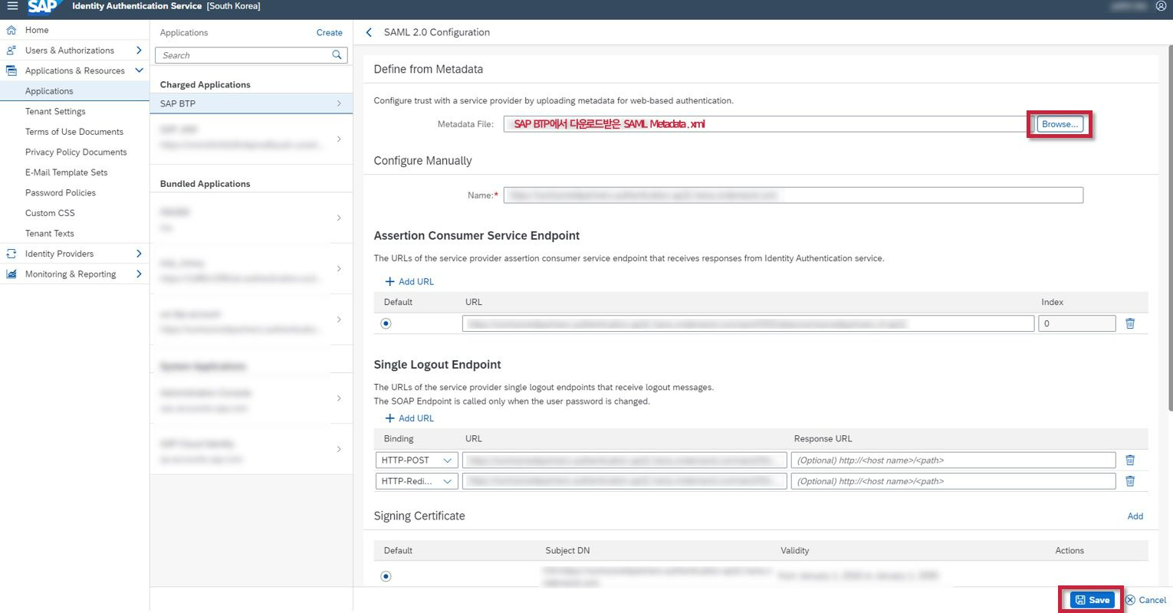The height and width of the screenshot is (613, 1173).
Task: Click the SAP logo
Action: click(44, 6)
